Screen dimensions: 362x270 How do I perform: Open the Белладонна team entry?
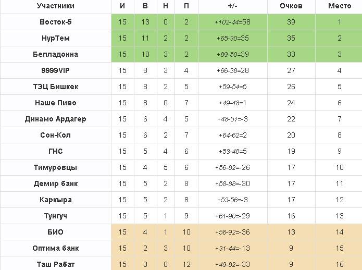pos(55,55)
